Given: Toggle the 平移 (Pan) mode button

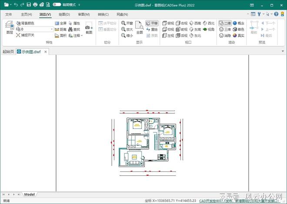Looking at the screenshot, I should 151,23.
